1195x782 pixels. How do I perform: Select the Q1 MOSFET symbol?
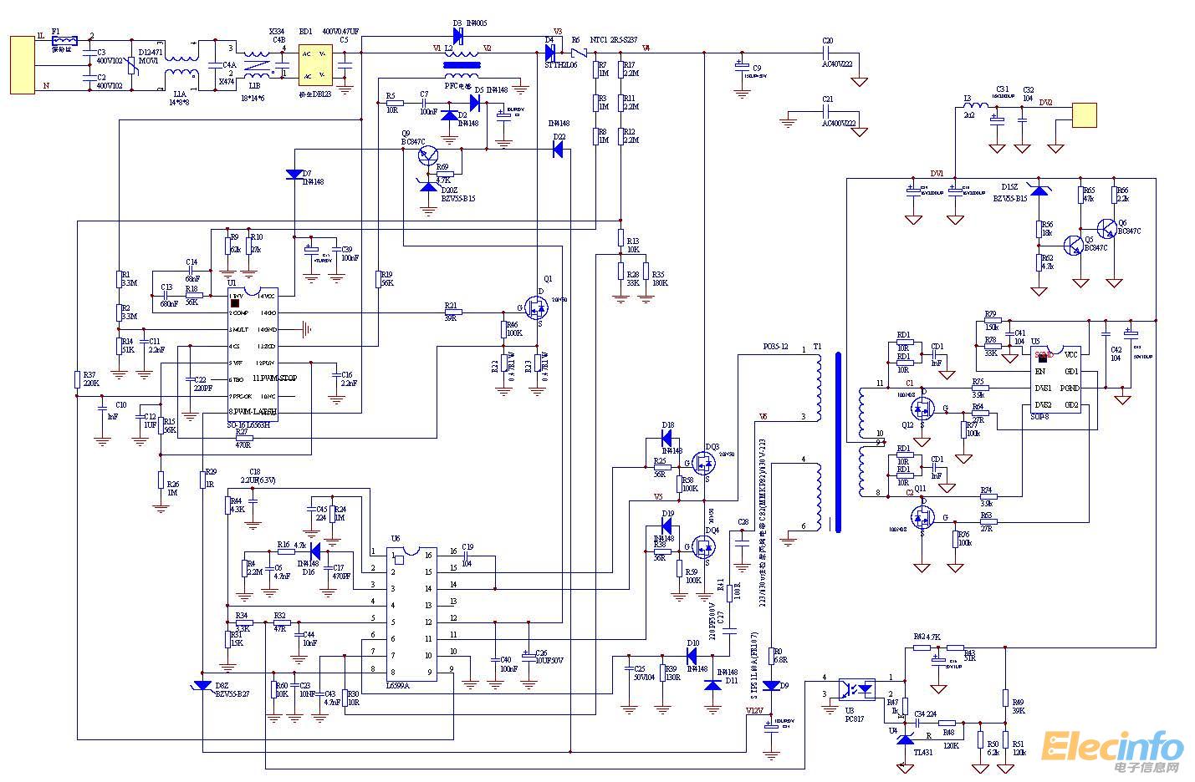click(x=535, y=307)
